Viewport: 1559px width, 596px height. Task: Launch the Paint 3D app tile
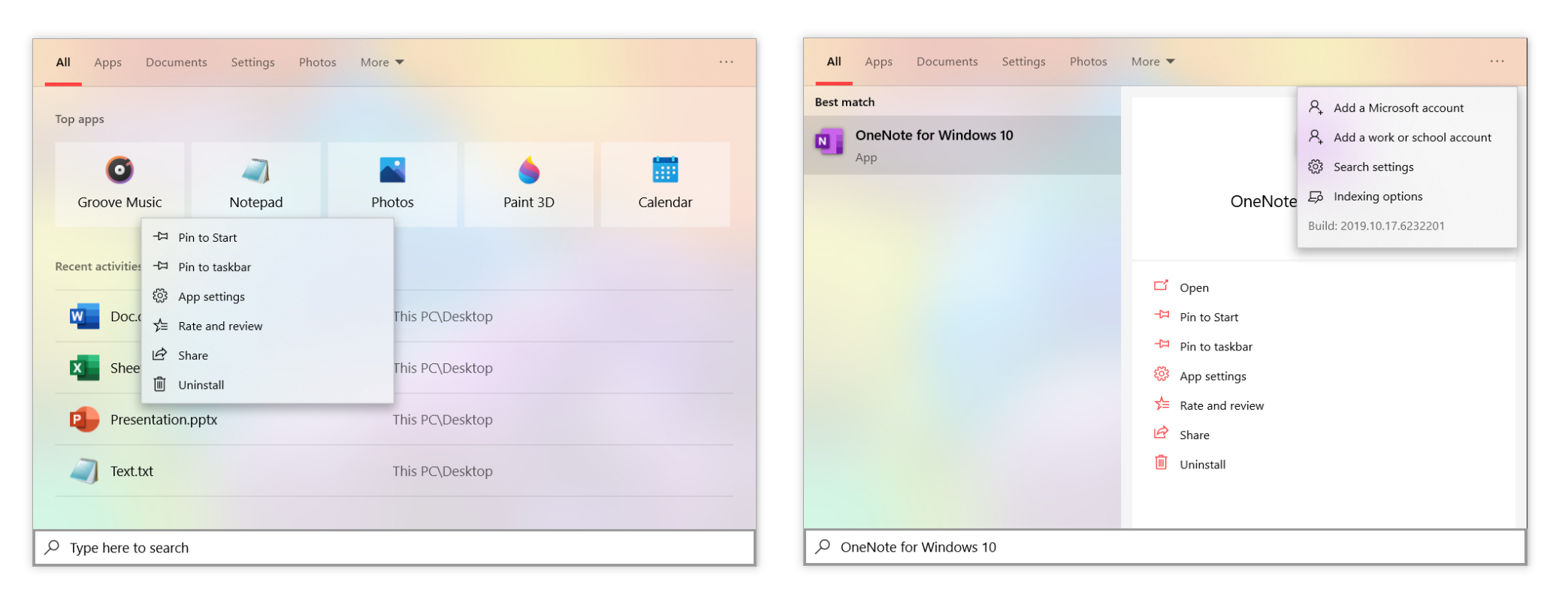529,184
